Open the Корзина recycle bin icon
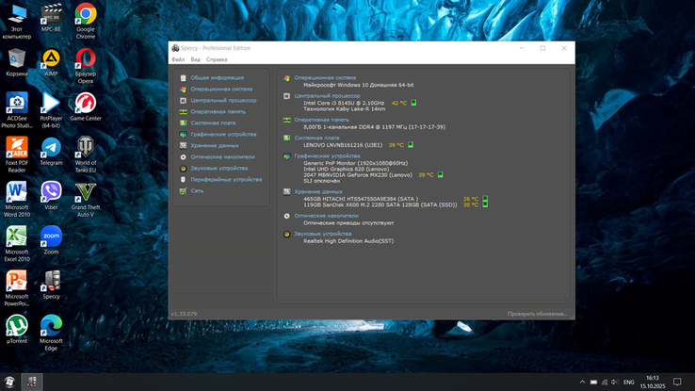Viewport: 695px width, 391px height. tap(17, 62)
